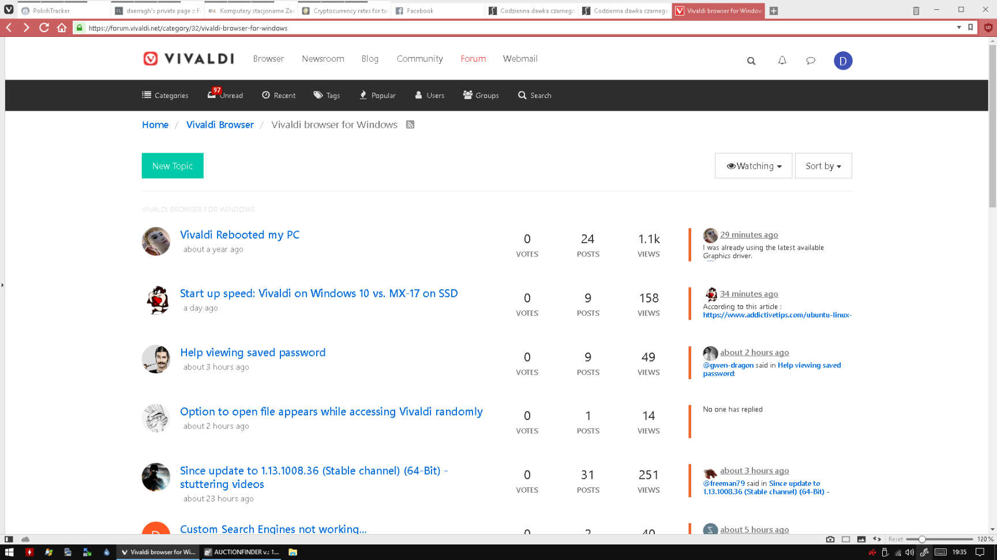Go forward to the next page

point(26,28)
